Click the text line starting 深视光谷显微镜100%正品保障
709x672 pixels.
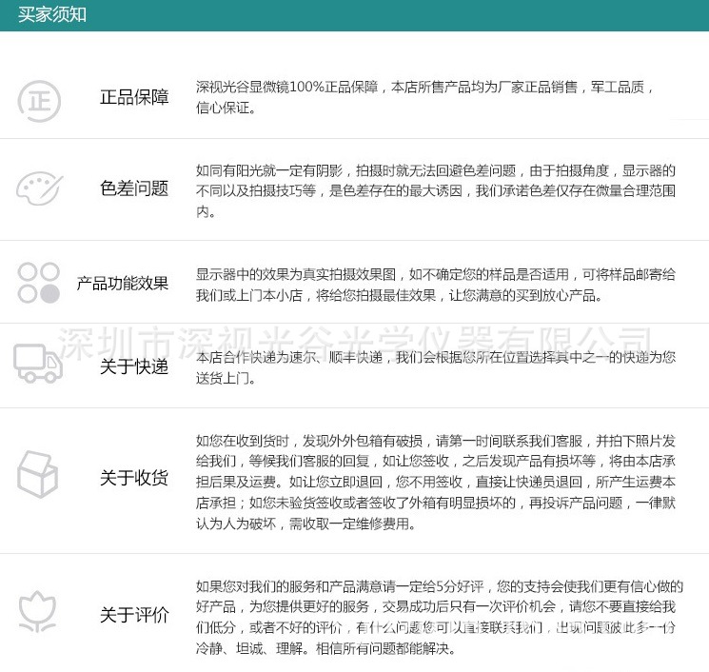[x=424, y=87]
